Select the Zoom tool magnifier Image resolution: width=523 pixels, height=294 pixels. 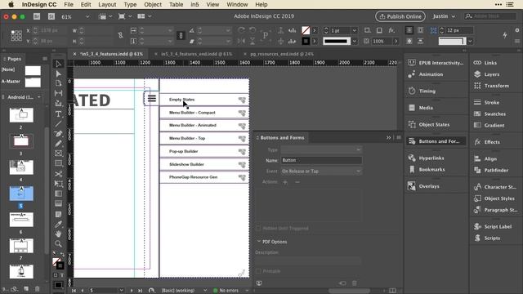[58, 243]
